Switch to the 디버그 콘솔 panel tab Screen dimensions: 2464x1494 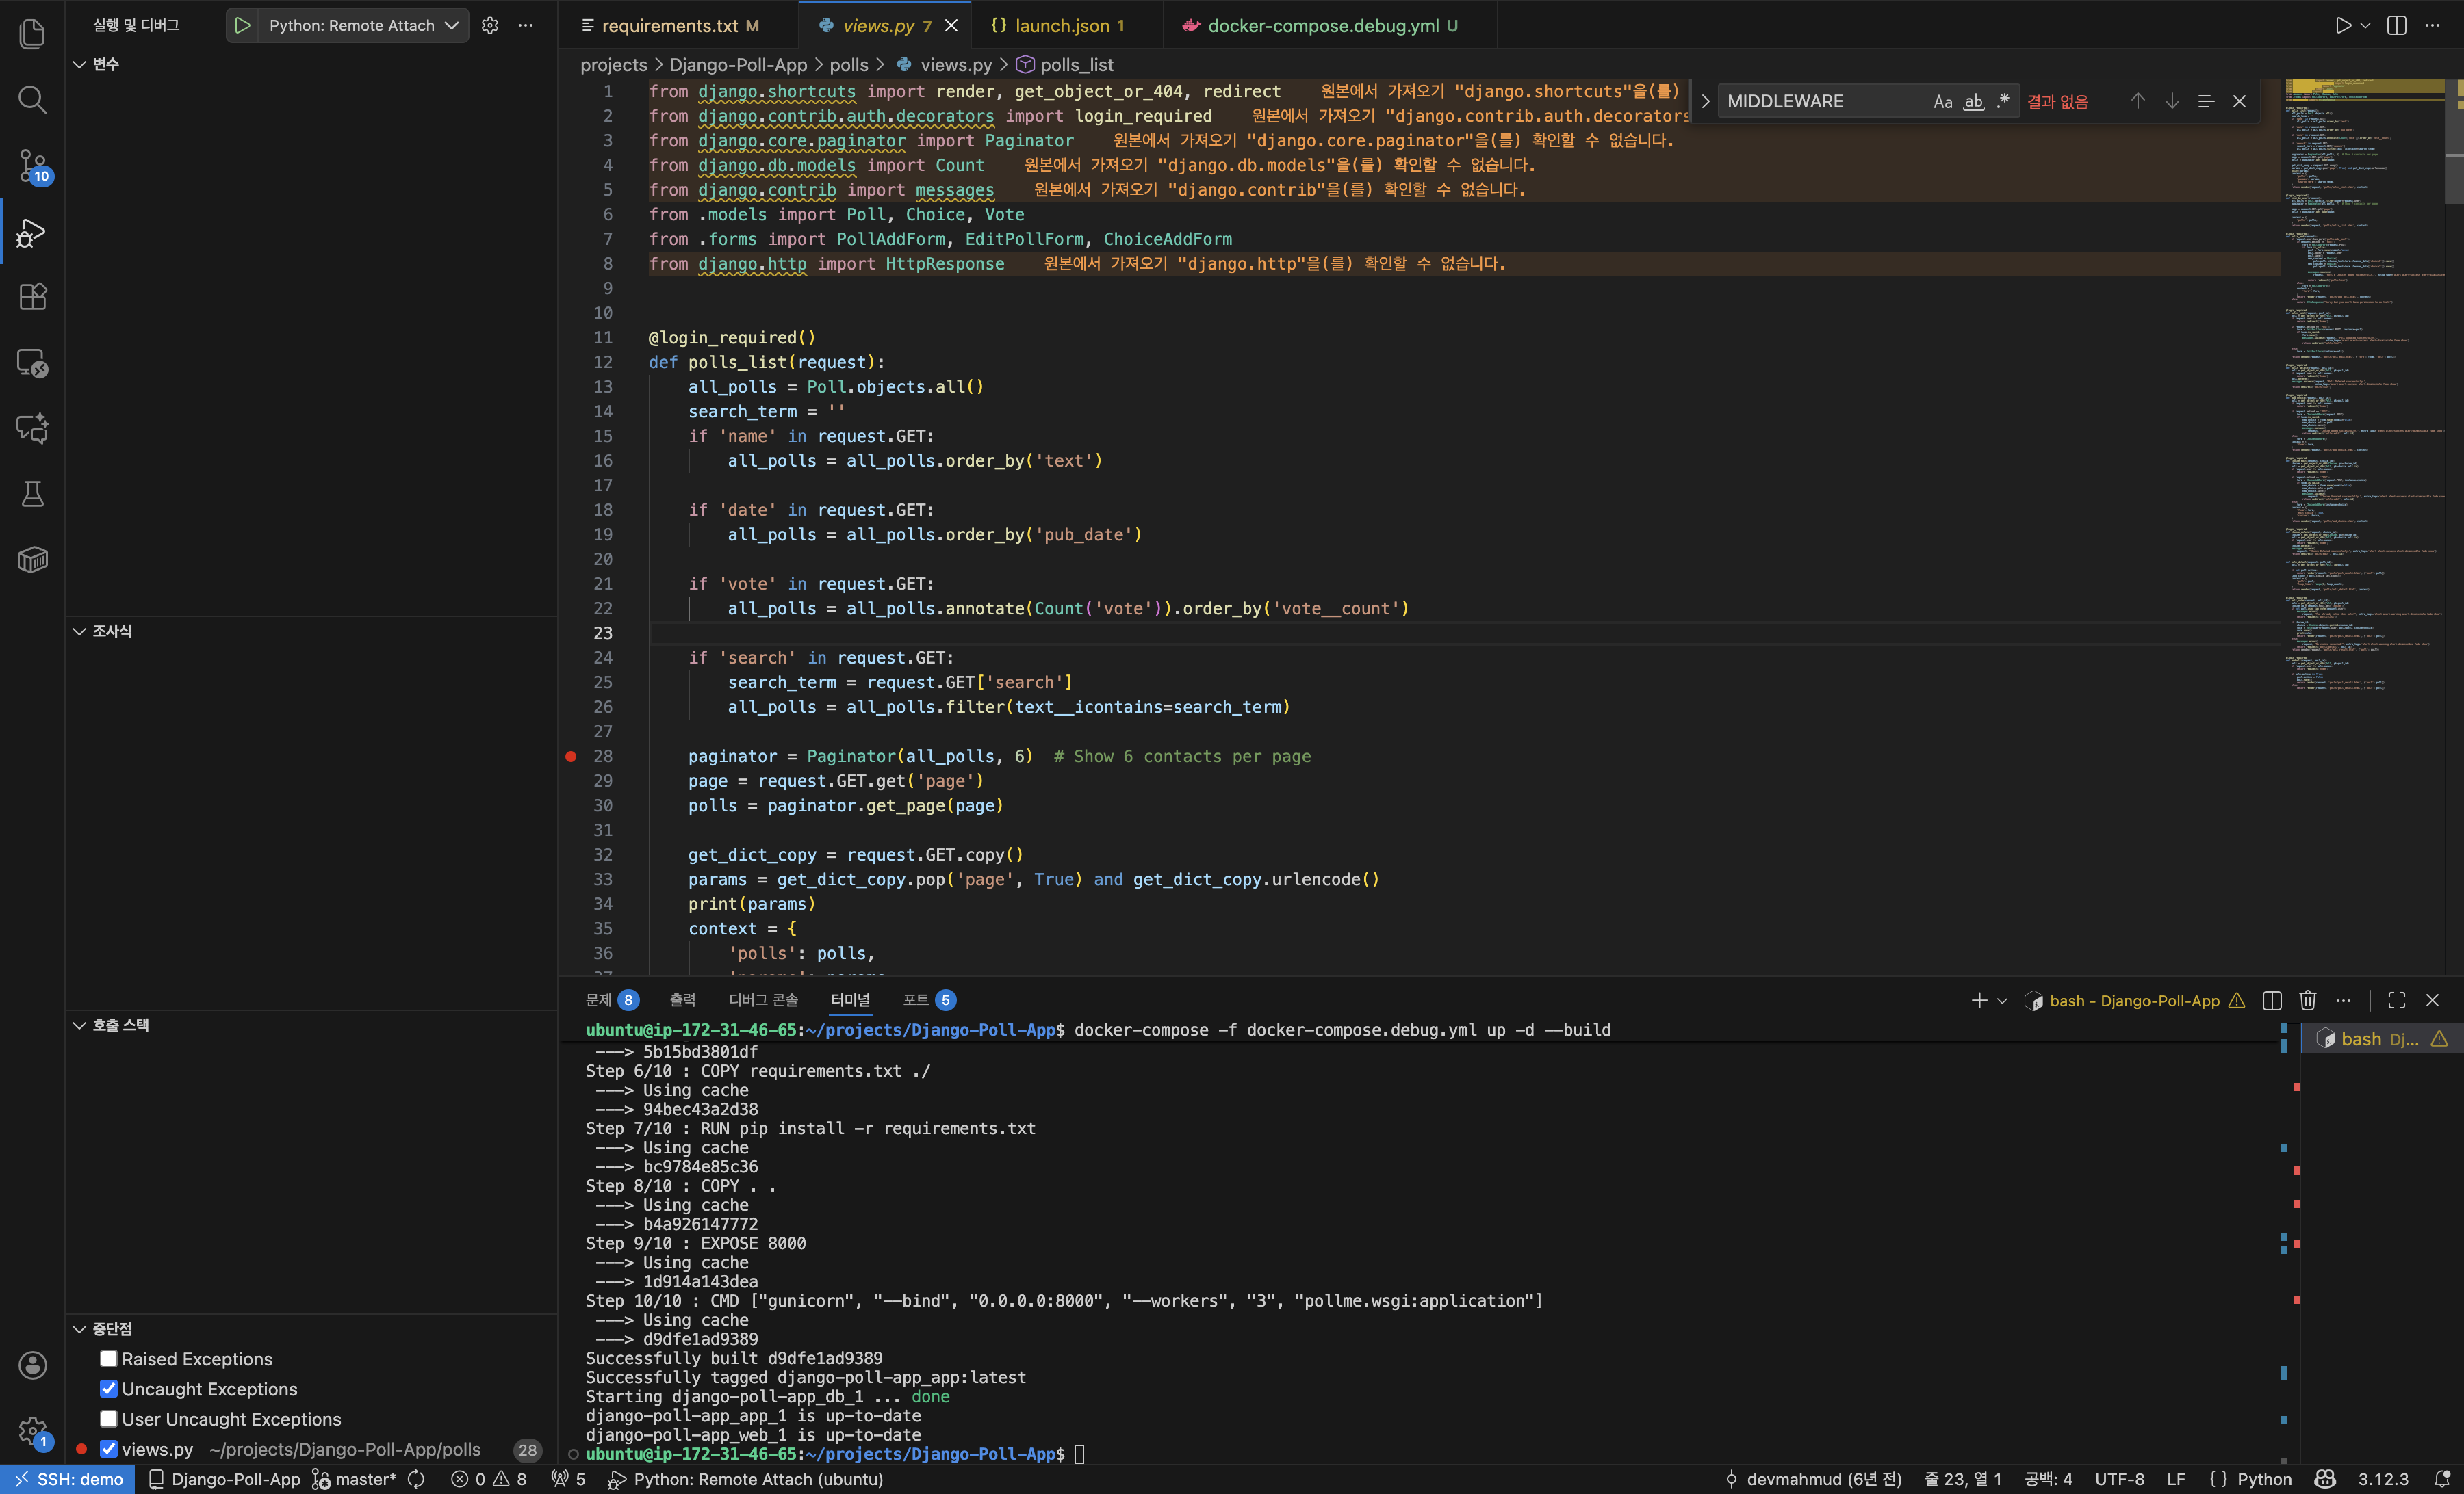click(763, 1000)
